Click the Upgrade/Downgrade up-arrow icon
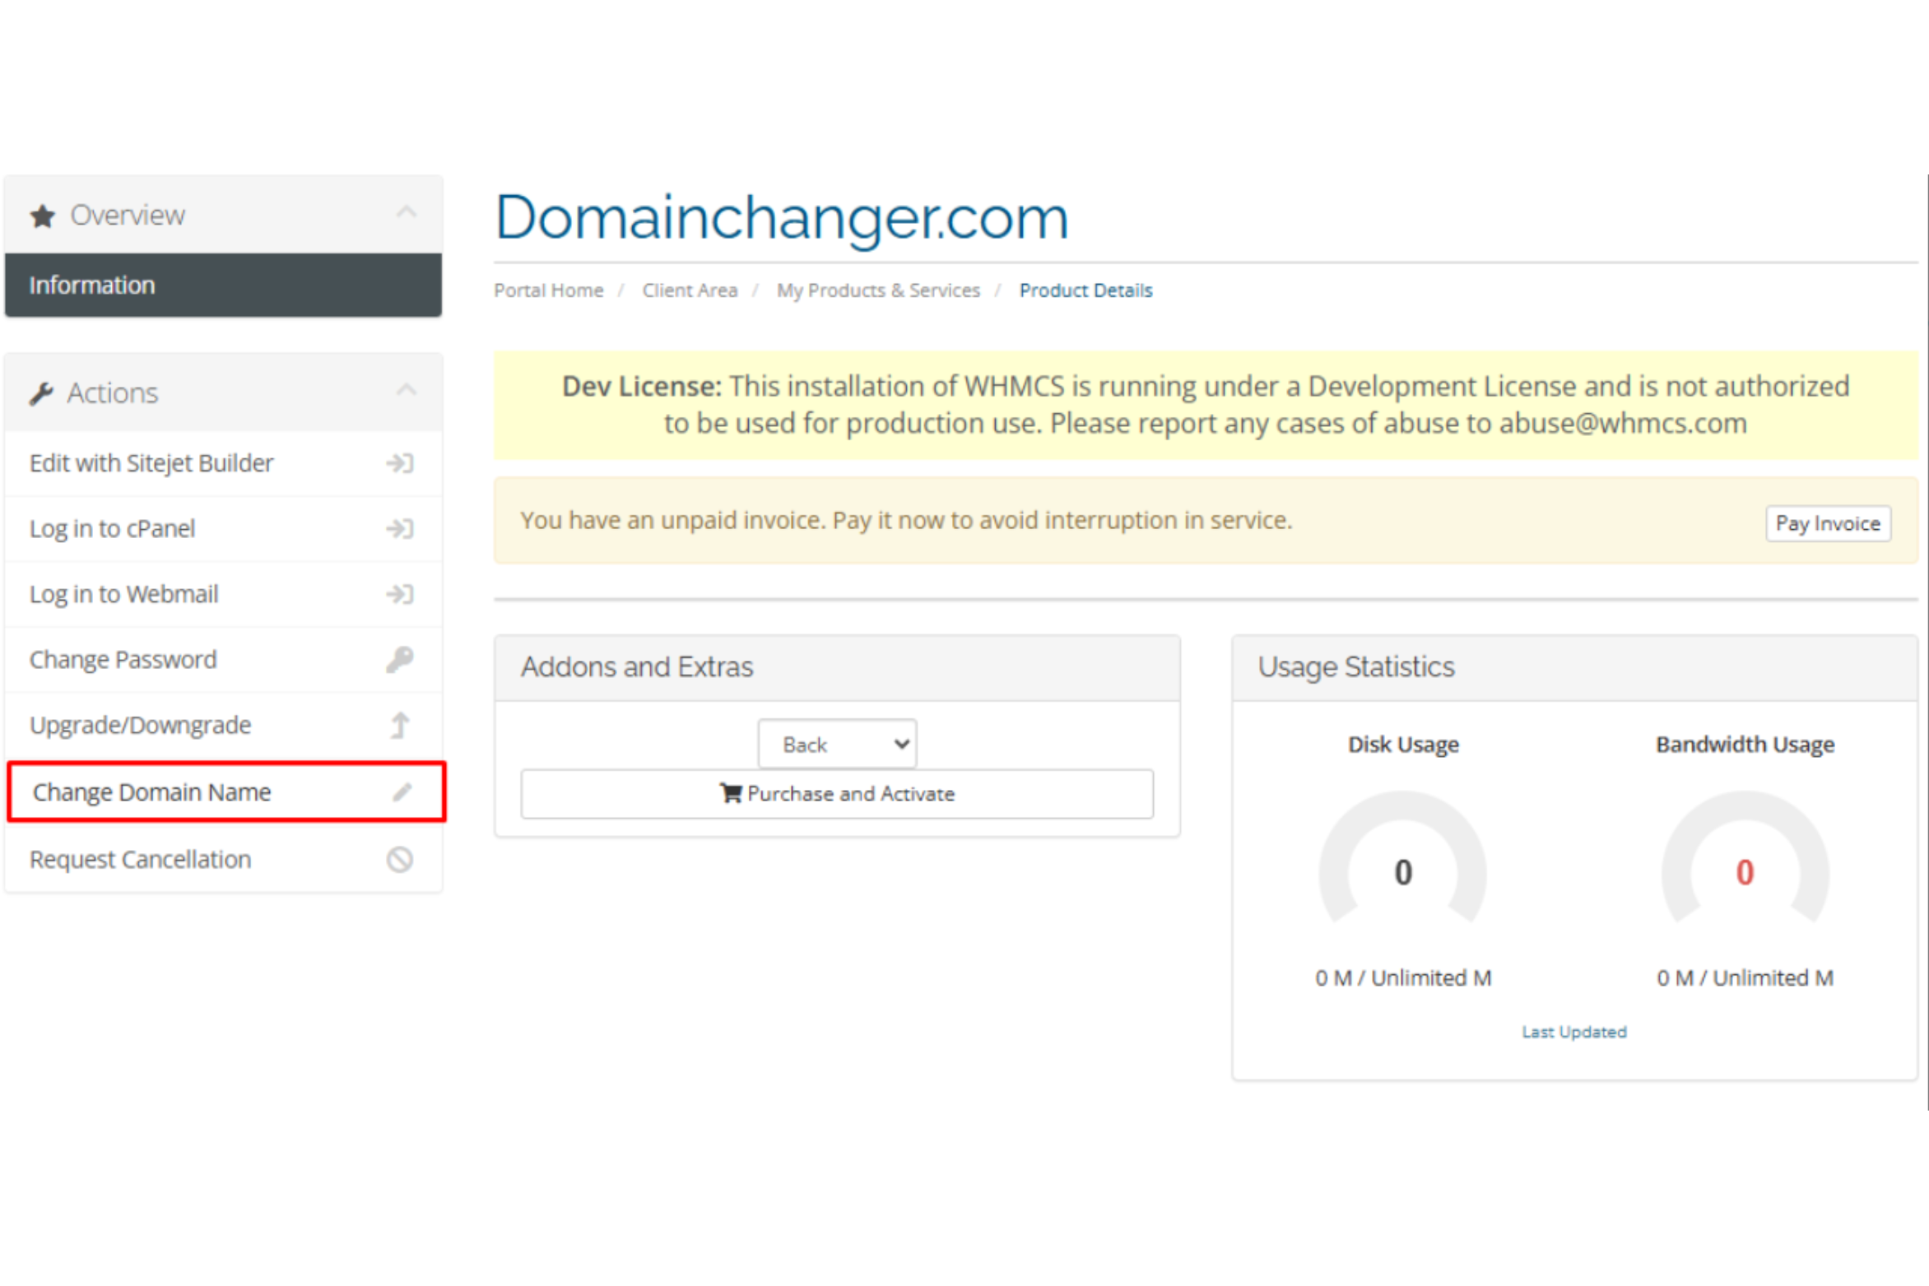Screen dimensions: 1929x1286 tap(399, 725)
